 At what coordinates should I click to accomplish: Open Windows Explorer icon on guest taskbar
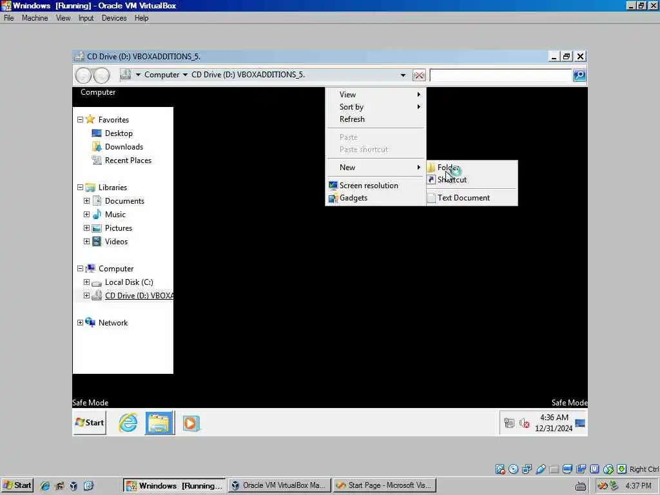[160, 423]
